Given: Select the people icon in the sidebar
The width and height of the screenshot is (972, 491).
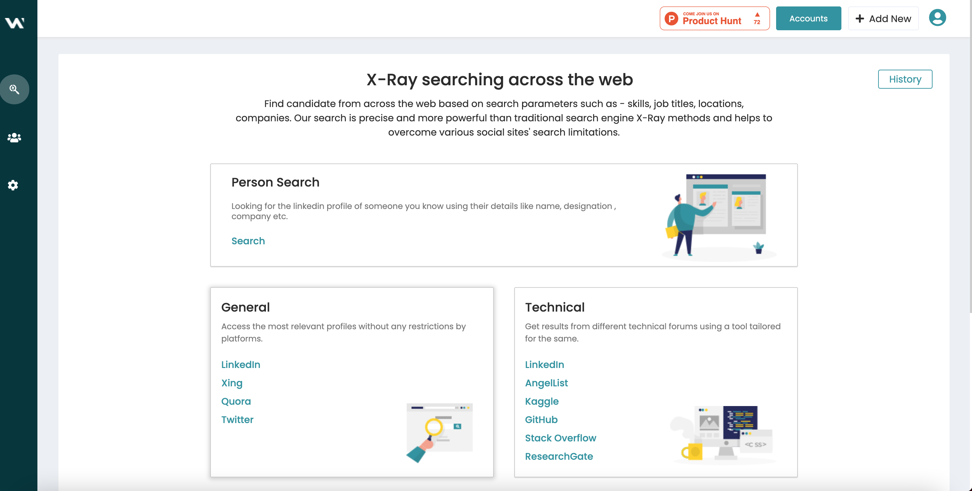Looking at the screenshot, I should 14,138.
